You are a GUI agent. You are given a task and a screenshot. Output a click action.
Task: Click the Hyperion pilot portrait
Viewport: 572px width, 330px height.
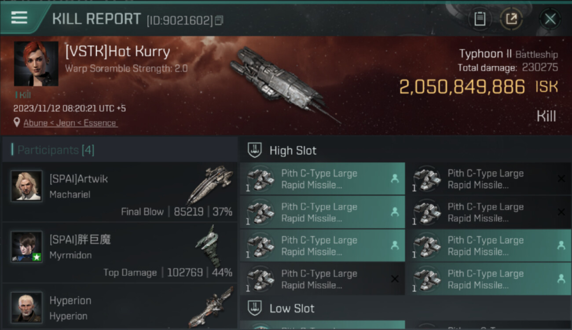tap(27, 307)
